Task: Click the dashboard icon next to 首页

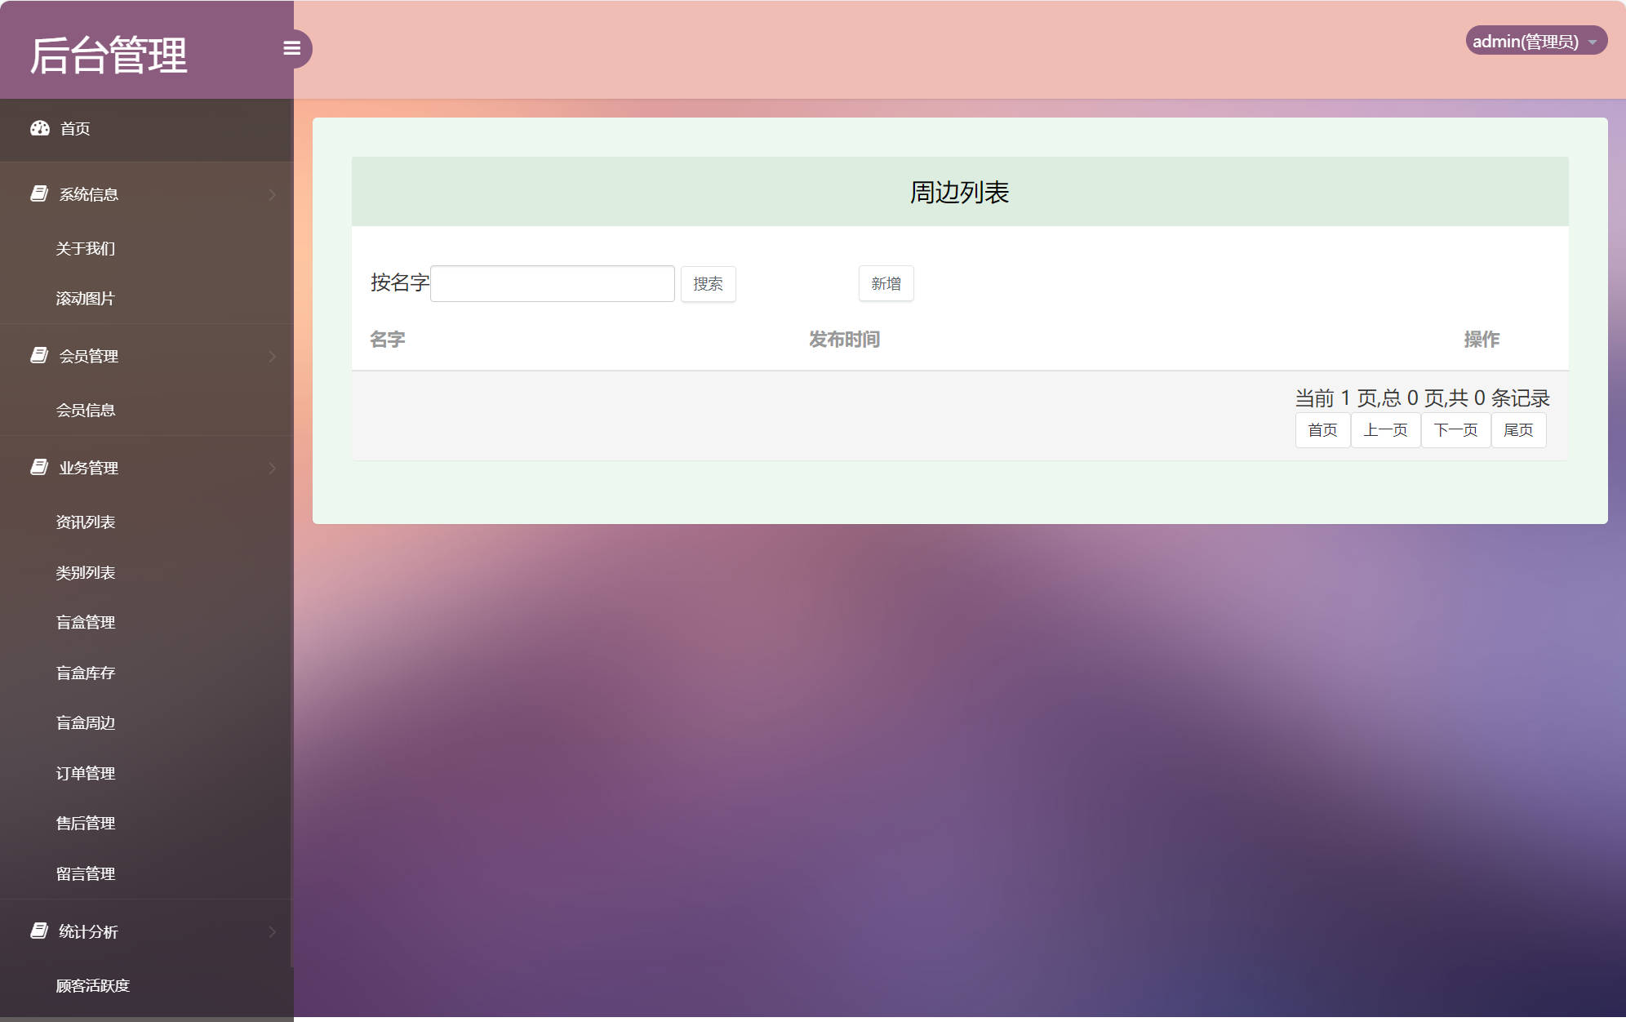Action: coord(41,128)
